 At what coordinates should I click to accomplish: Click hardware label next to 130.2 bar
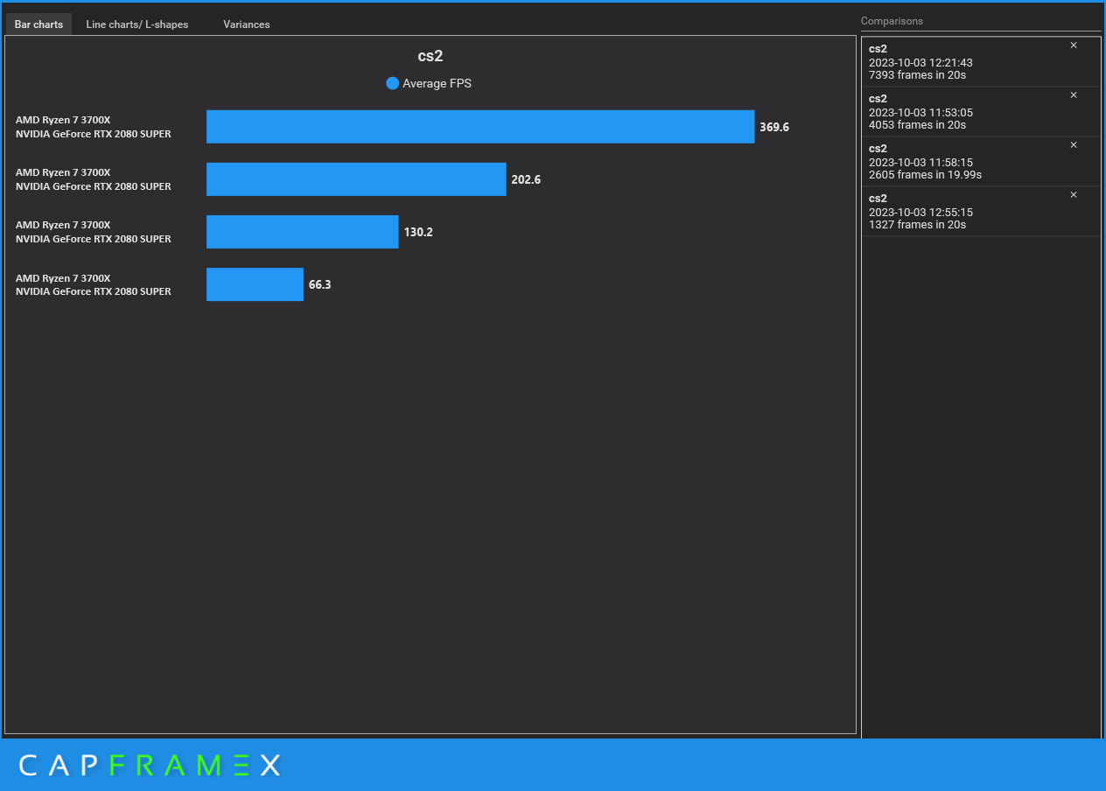94,232
